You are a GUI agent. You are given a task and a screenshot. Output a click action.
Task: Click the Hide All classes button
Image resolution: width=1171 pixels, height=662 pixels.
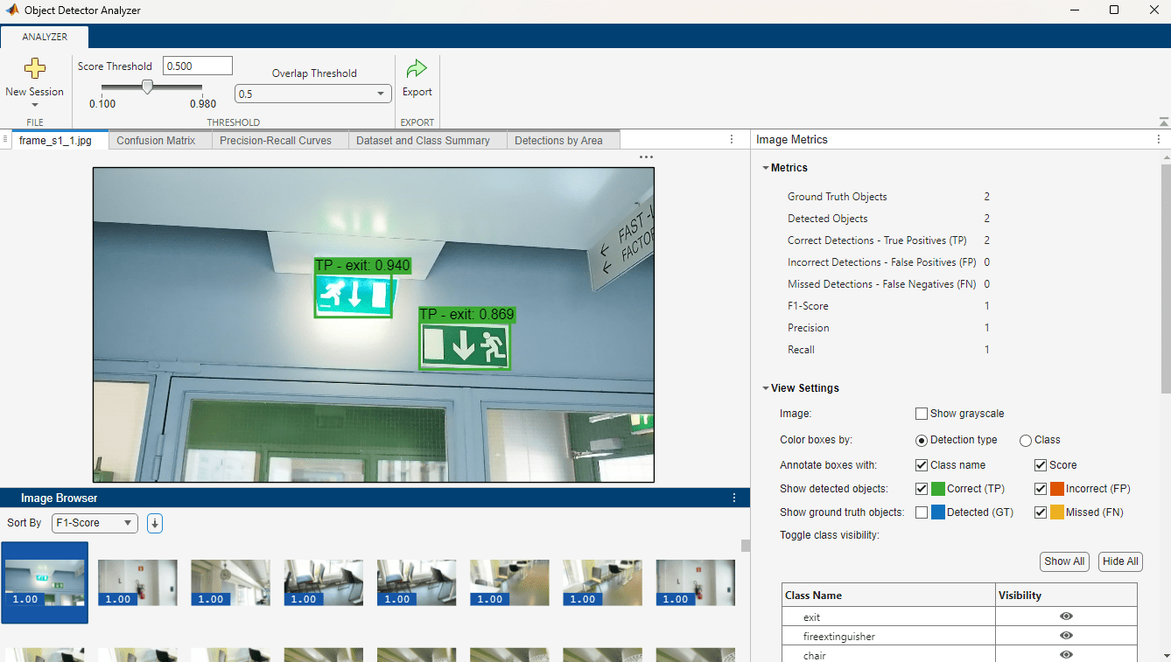point(1119,561)
